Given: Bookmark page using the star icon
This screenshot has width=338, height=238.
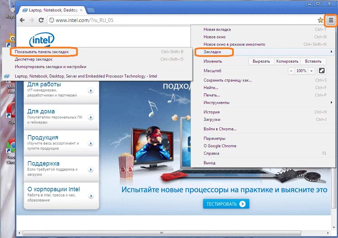Looking at the screenshot, I should (x=320, y=20).
